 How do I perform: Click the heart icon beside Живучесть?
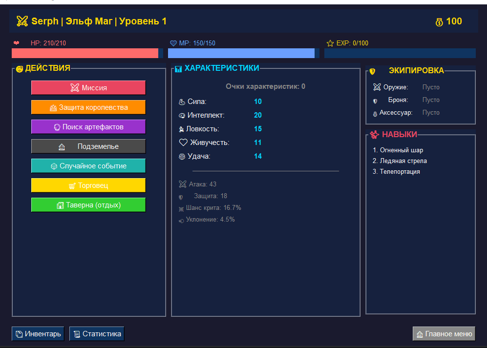(x=183, y=143)
